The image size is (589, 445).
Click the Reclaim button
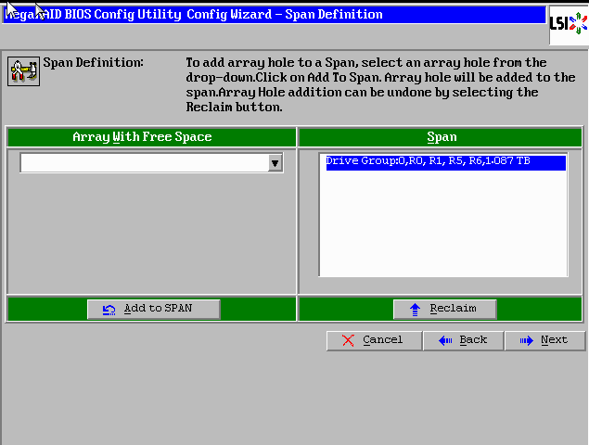click(x=444, y=309)
